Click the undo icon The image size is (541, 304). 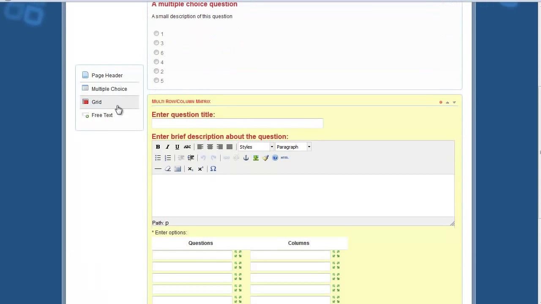(203, 158)
